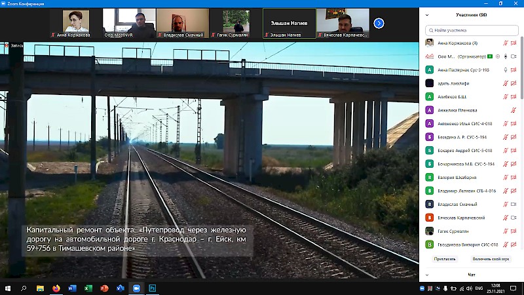Open Firefox from the Windows taskbar
The width and height of the screenshot is (524, 295).
pos(56,288)
